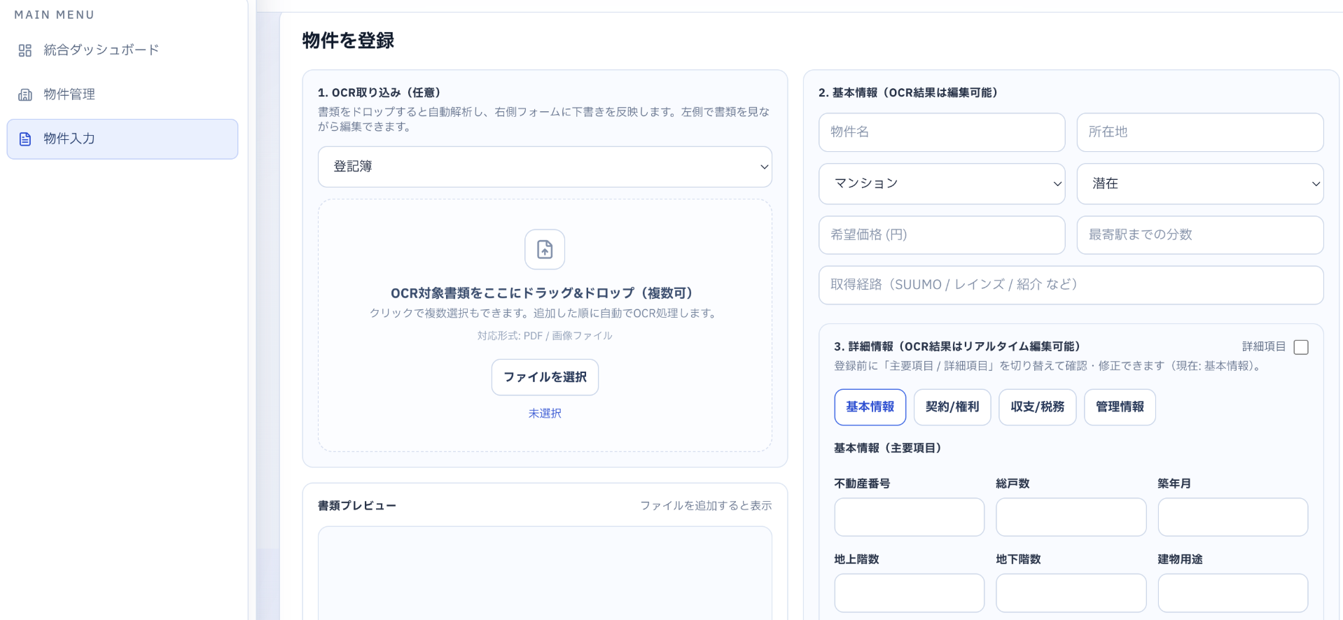The height and width of the screenshot is (620, 1343).
Task: Click the OCR対象書類 drag and drop heading
Action: pos(545,293)
